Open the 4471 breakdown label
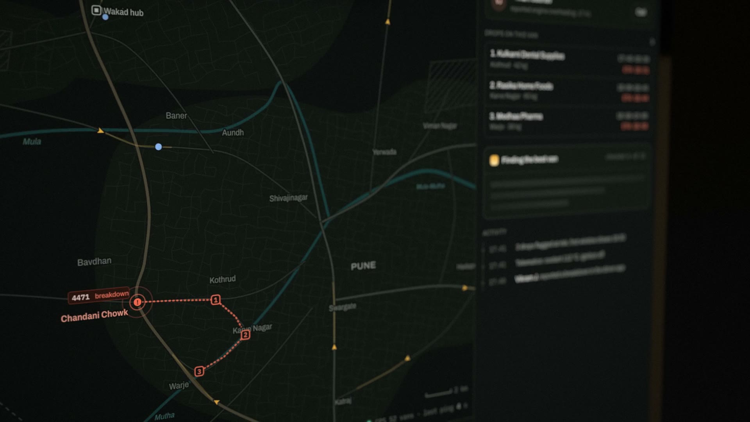Viewport: 750px width, 422px height. click(99, 296)
